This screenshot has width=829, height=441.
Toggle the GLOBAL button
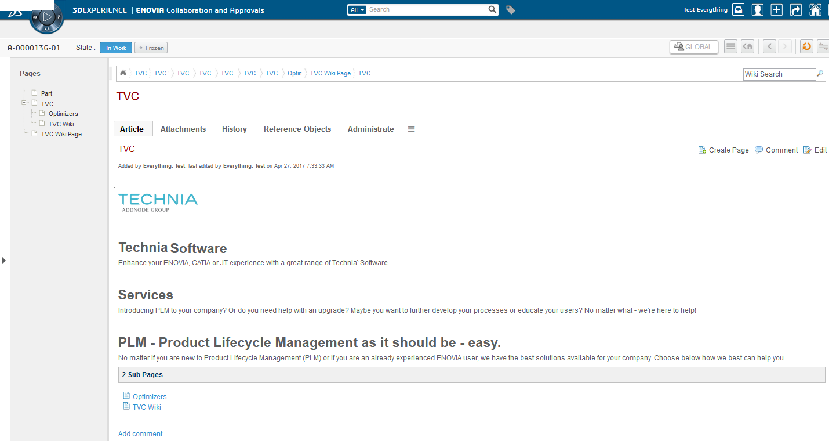pyautogui.click(x=693, y=47)
